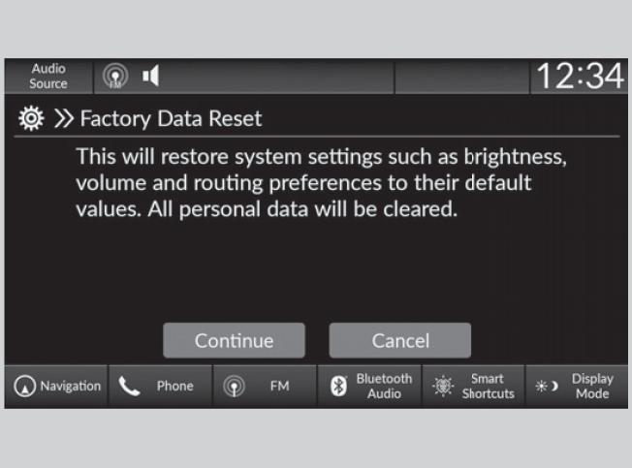Tap the Display Mode sun-moon icon
This screenshot has height=468, width=632.
click(x=546, y=387)
